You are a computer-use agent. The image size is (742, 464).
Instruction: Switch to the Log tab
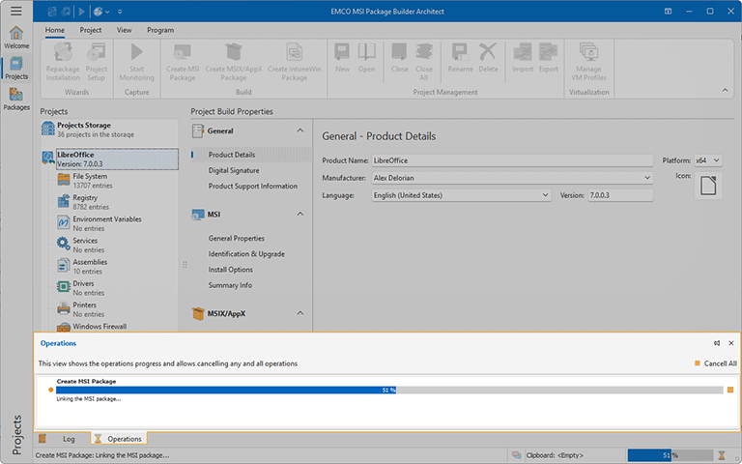[69, 439]
